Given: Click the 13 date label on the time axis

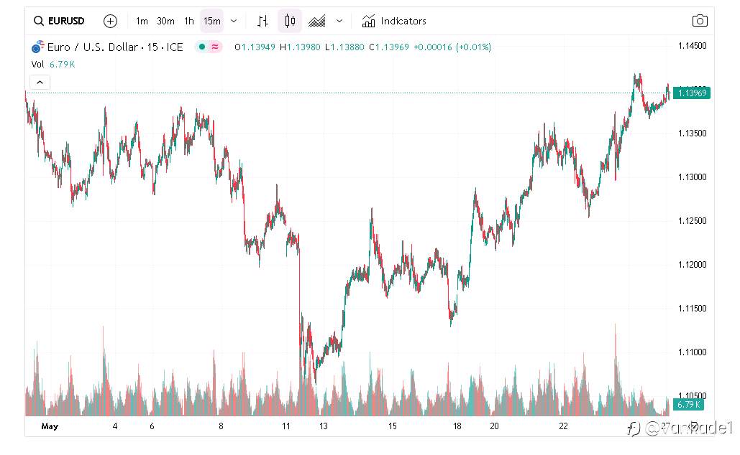Looking at the screenshot, I should click(x=324, y=426).
